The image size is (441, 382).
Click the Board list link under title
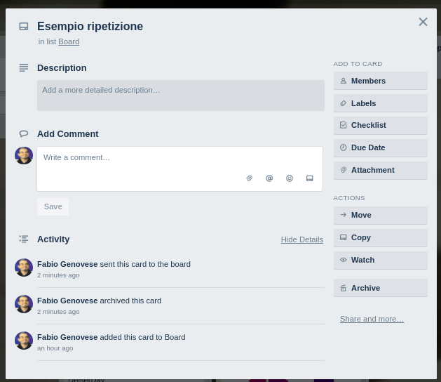coord(69,41)
